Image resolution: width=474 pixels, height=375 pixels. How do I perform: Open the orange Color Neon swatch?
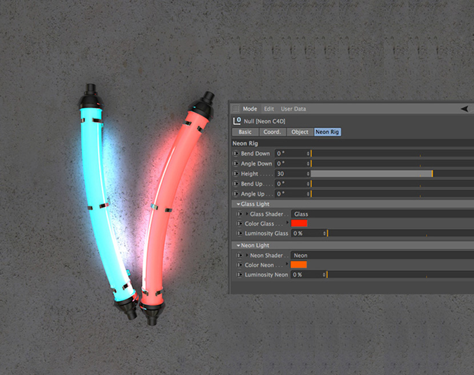pos(299,265)
